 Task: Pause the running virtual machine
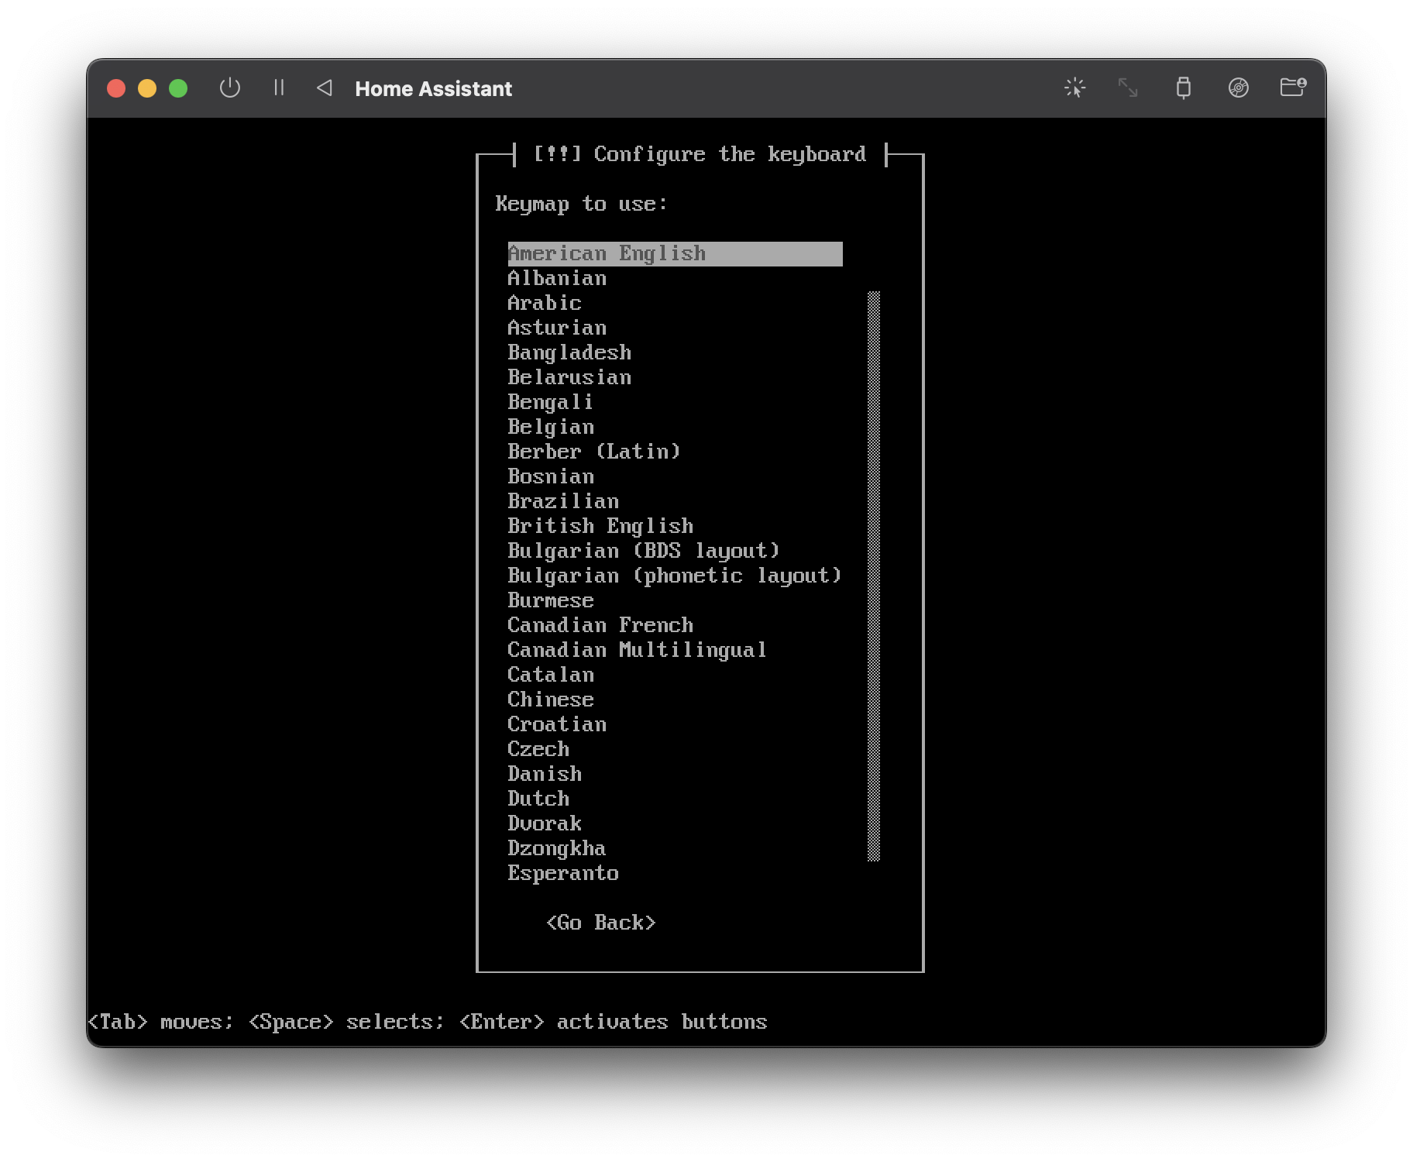[279, 88]
